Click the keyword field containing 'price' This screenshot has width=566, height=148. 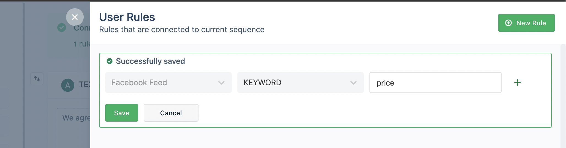click(435, 83)
